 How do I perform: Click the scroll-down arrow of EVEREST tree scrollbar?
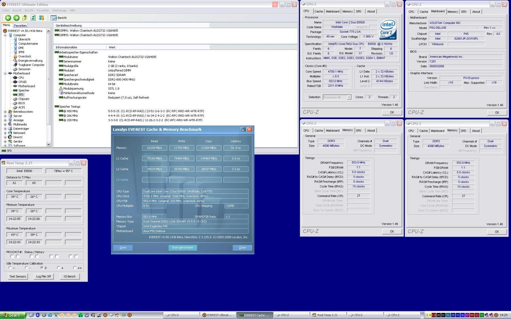(48, 144)
